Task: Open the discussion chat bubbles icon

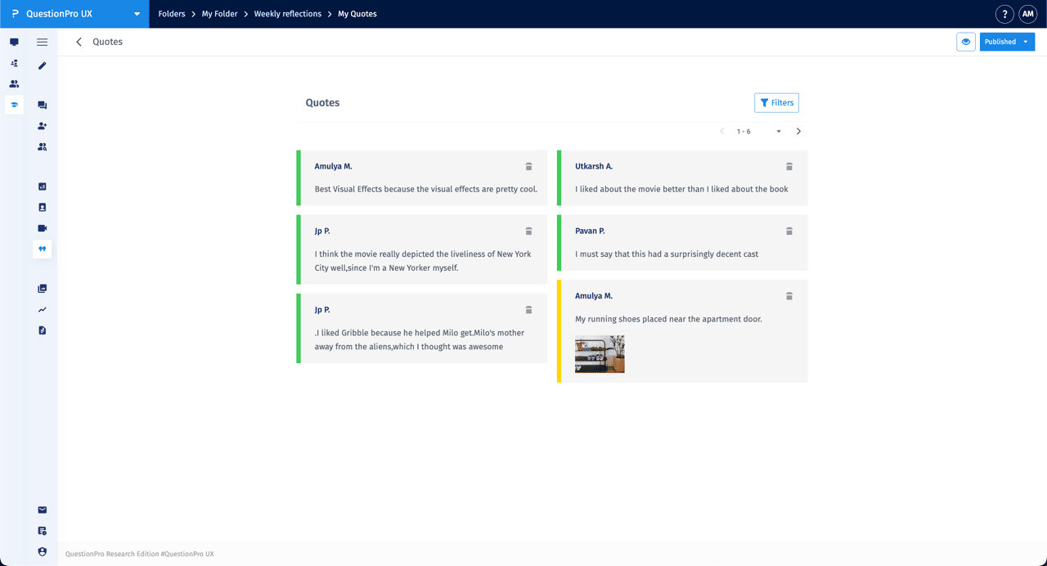Action: (43, 106)
